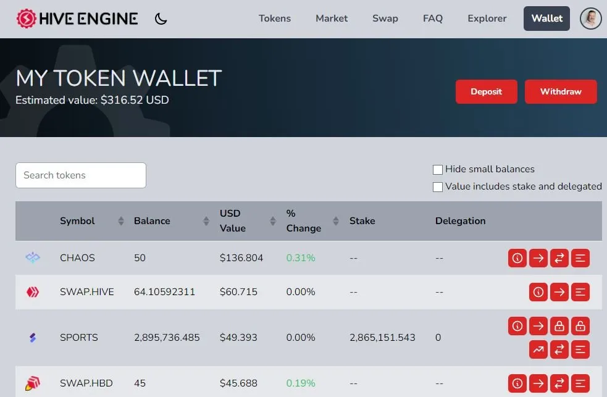Click the SWAP.HIVE token logo
Viewport: 607px width, 397px height.
(x=33, y=292)
